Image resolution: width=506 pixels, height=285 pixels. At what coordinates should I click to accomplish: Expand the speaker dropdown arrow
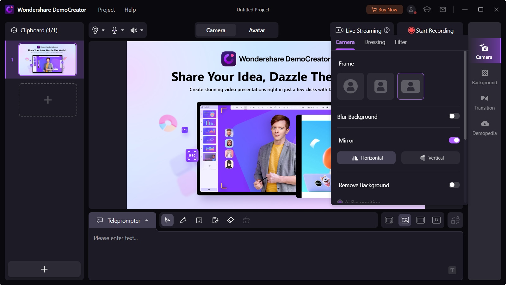click(x=142, y=30)
